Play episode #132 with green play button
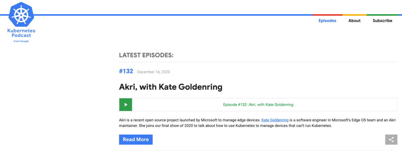This screenshot has height=151, width=402. (x=126, y=105)
